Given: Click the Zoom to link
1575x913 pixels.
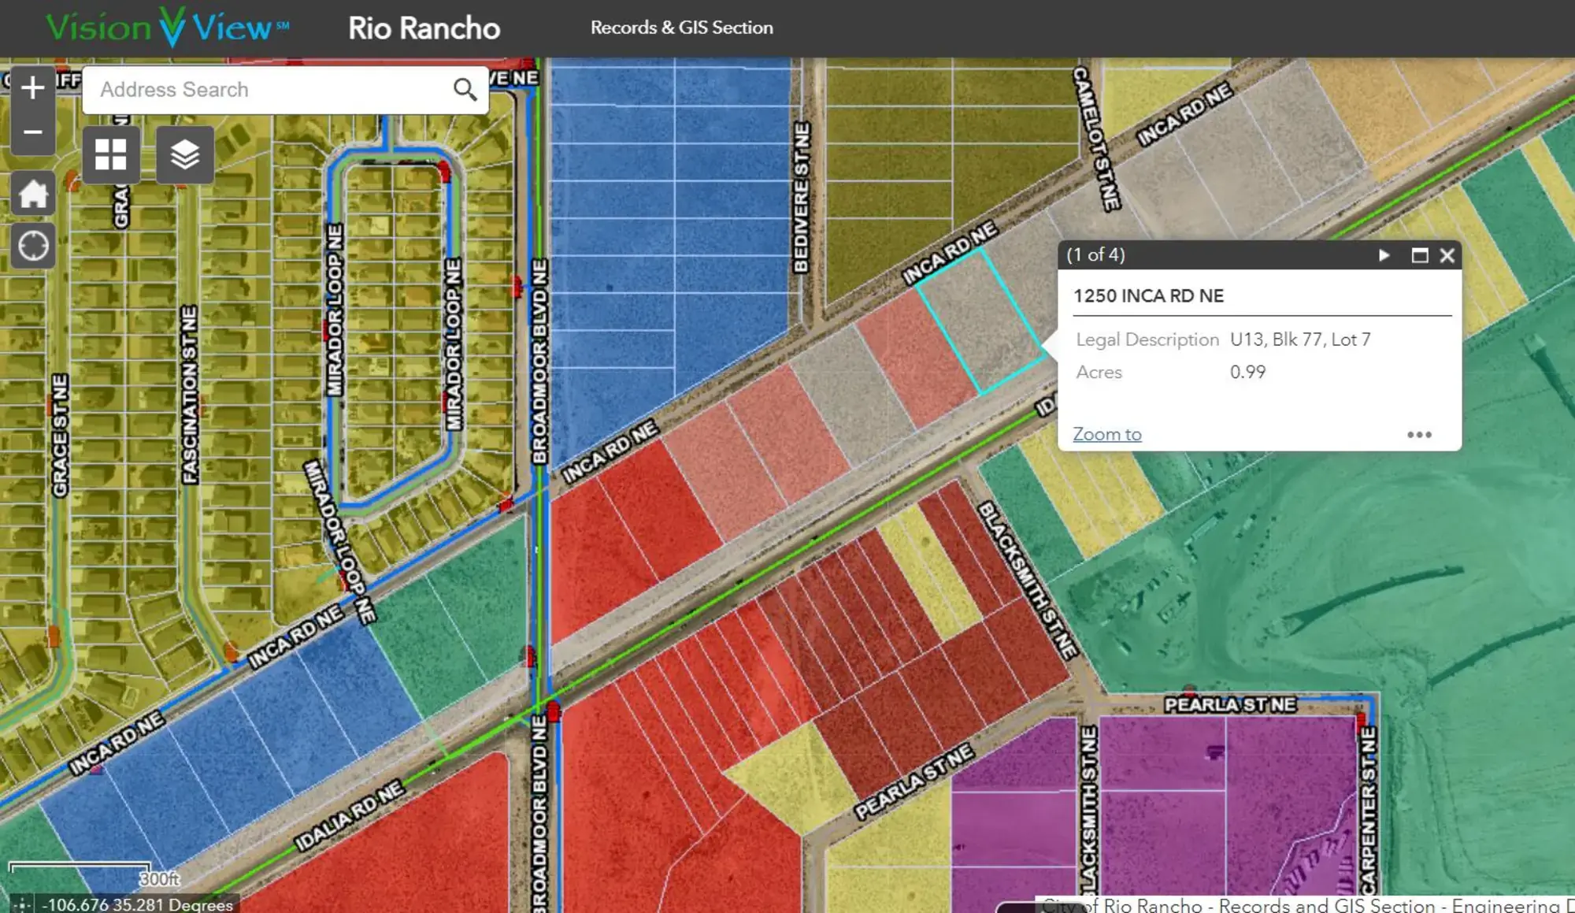Looking at the screenshot, I should coord(1106,434).
